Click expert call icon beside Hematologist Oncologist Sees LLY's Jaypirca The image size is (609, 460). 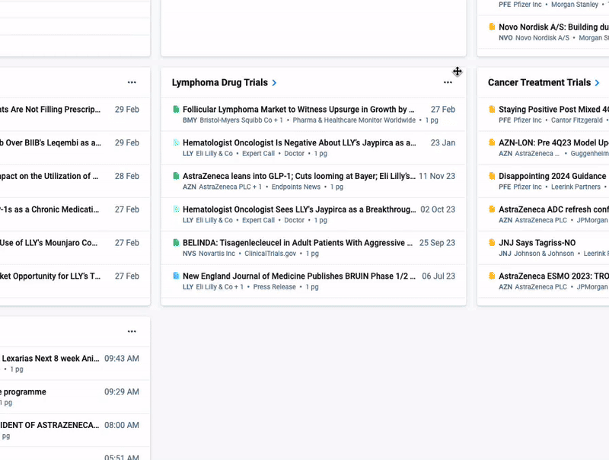tap(176, 209)
